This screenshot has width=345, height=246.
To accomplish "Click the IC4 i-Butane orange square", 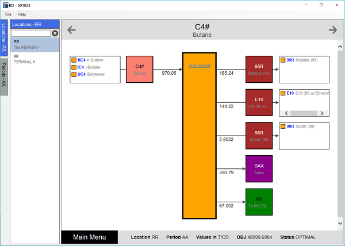I will (74, 67).
